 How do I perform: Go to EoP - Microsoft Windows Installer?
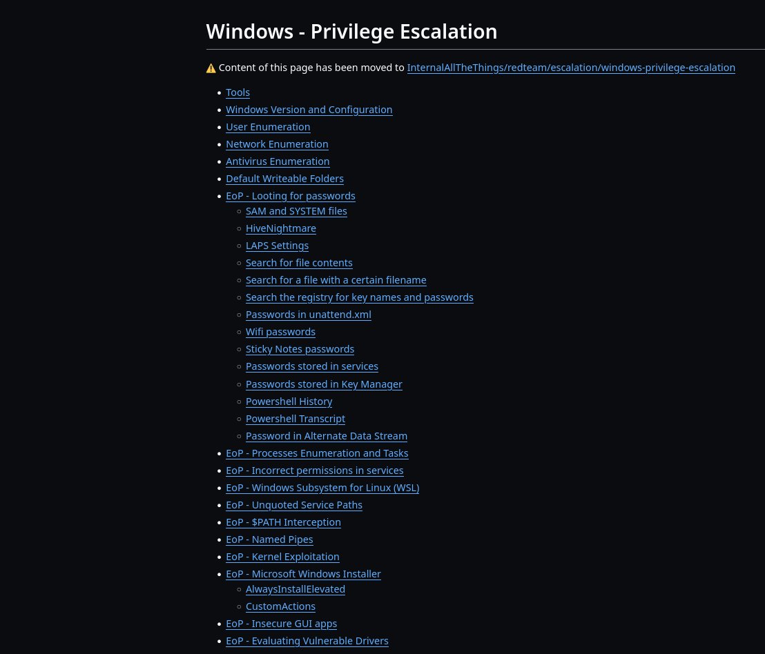click(304, 574)
